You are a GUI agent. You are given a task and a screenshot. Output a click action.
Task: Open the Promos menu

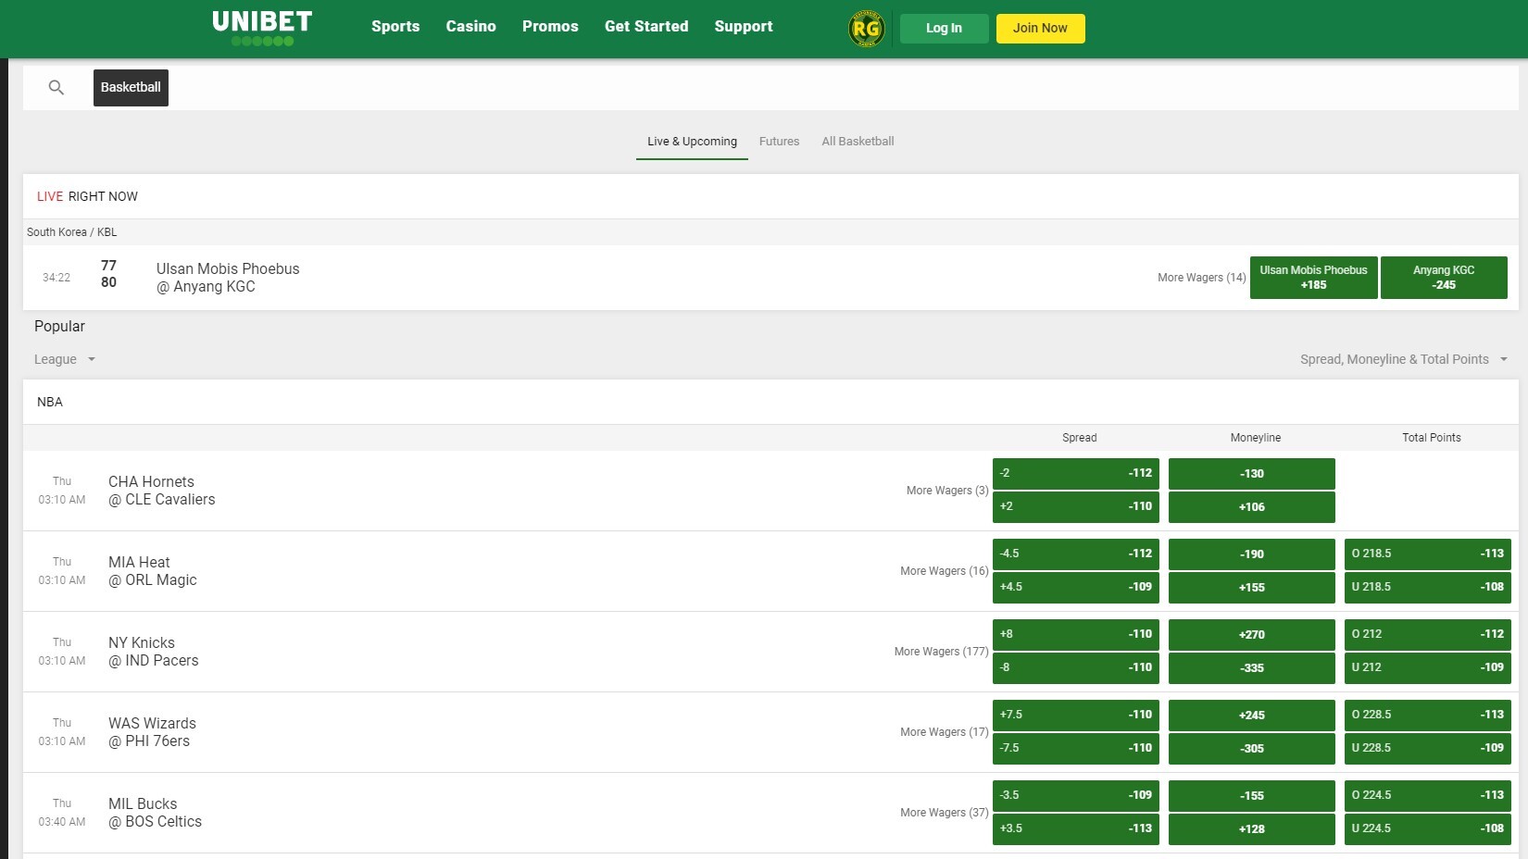click(550, 26)
